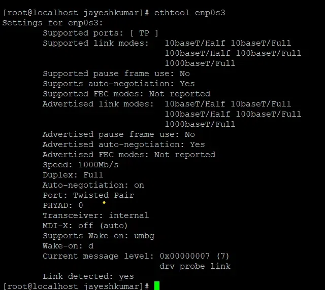Click the Settings for enp0s3: header
The height and width of the screenshot is (290, 325).
tap(52, 23)
